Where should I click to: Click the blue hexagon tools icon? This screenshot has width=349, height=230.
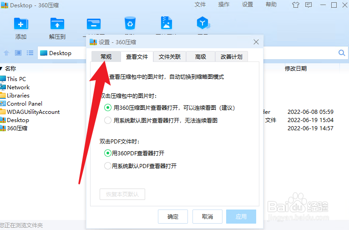(203, 23)
